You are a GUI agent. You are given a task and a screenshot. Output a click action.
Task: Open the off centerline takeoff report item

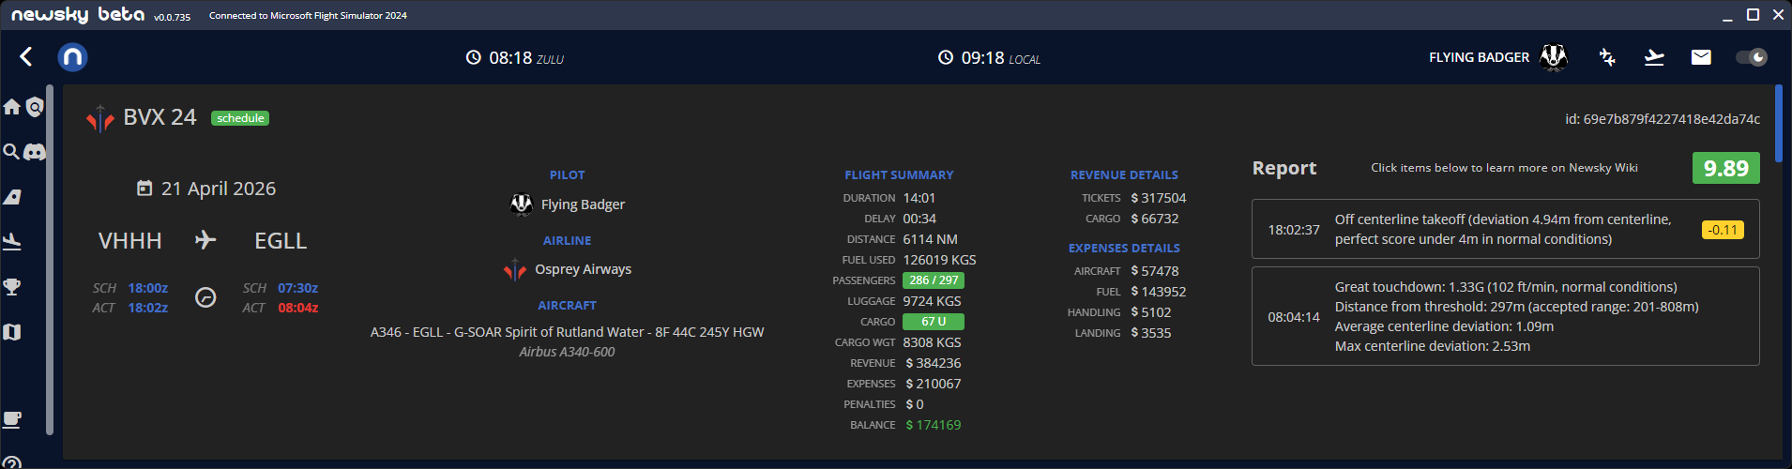(x=1506, y=229)
